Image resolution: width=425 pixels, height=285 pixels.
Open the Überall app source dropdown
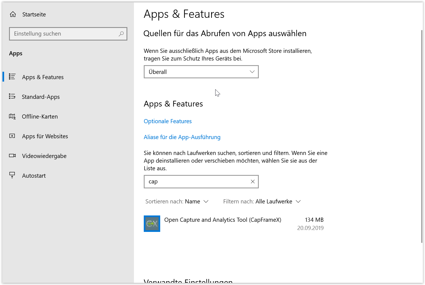201,72
